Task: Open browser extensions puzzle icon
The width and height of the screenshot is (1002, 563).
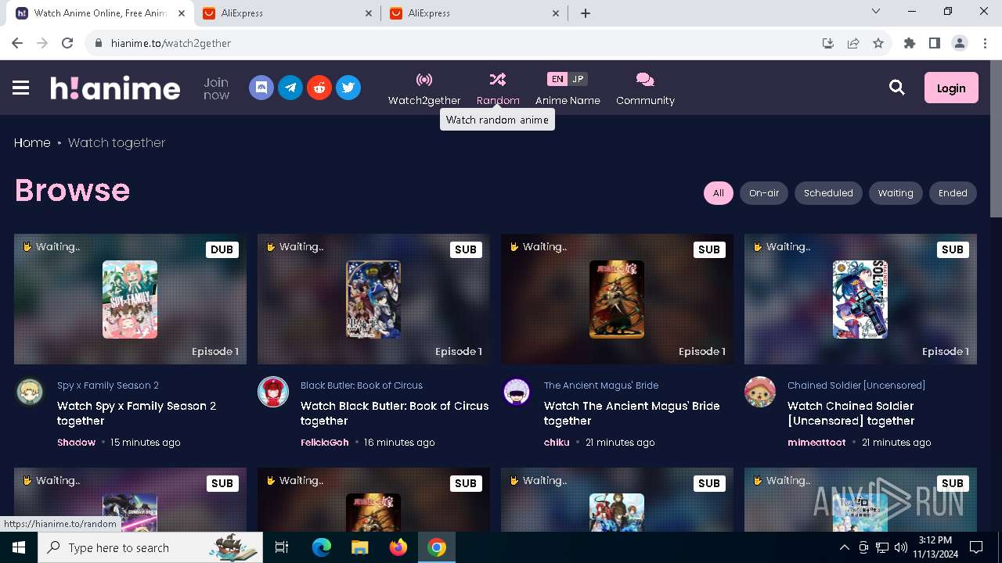Action: (x=910, y=43)
